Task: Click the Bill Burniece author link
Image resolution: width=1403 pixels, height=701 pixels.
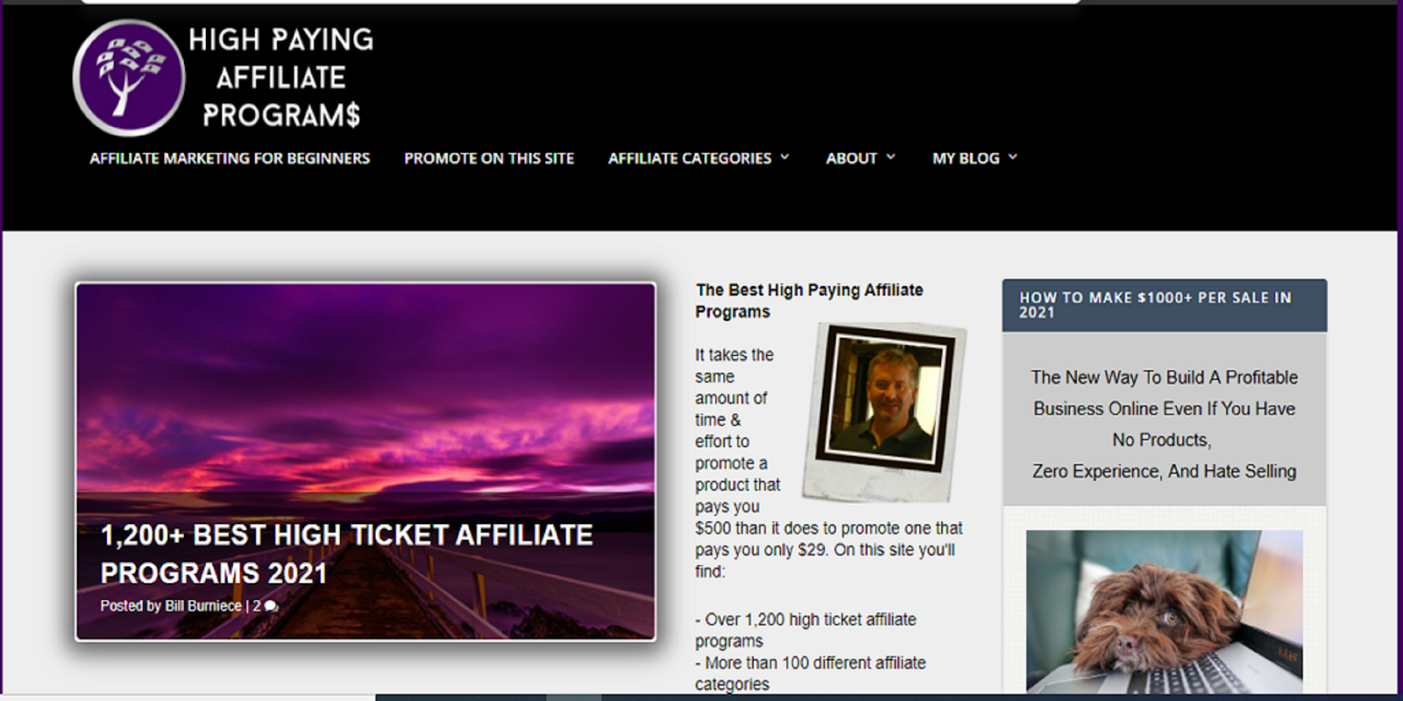Action: click(x=203, y=606)
